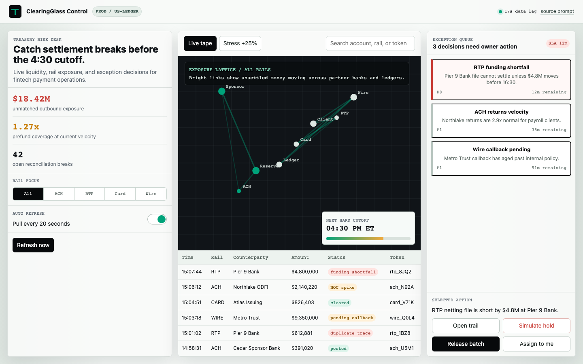583x364 pixels.
Task: Select the Card node in the lattice
Action: pos(296,144)
